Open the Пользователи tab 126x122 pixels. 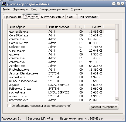pyautogui.click(x=88, y=17)
